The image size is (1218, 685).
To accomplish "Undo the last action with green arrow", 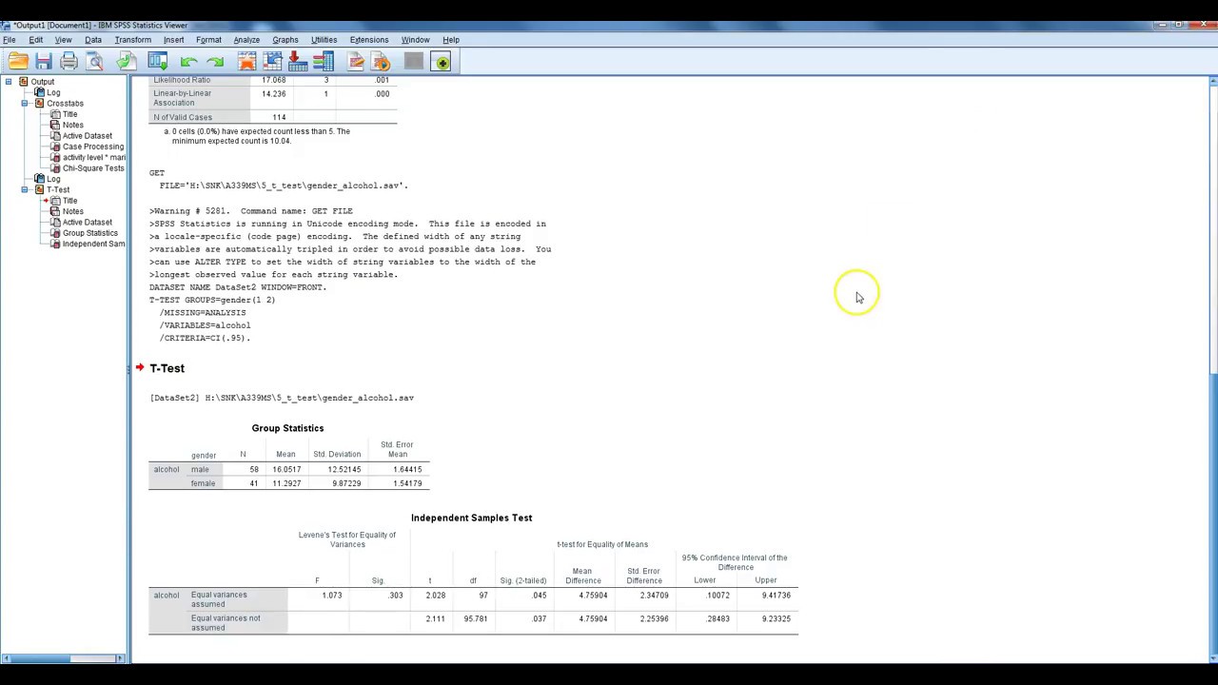I will 189,62.
